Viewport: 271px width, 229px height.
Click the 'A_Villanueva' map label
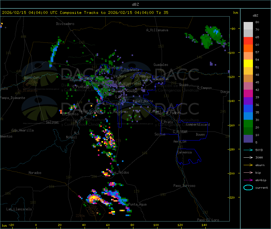pos(157,30)
